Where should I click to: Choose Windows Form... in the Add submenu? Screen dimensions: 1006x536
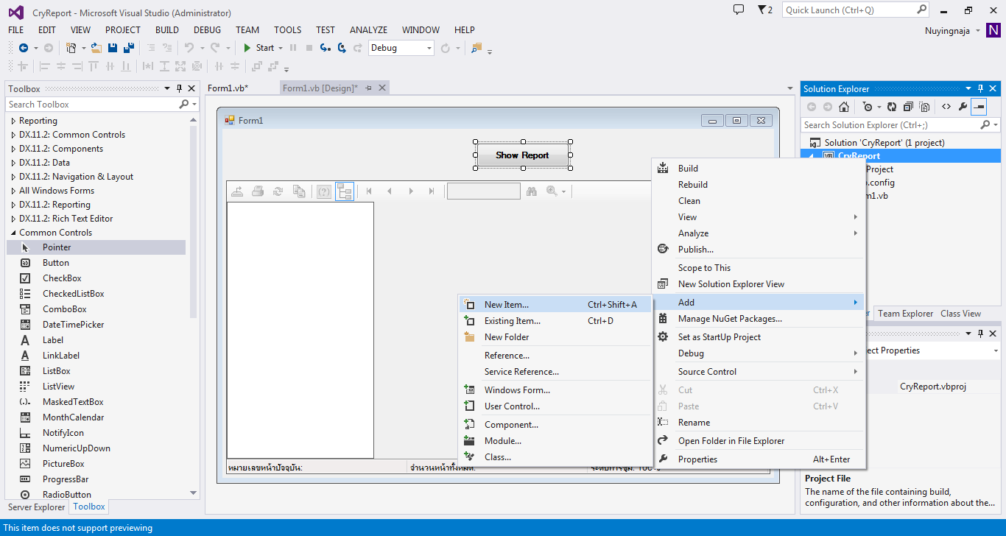[555, 390]
